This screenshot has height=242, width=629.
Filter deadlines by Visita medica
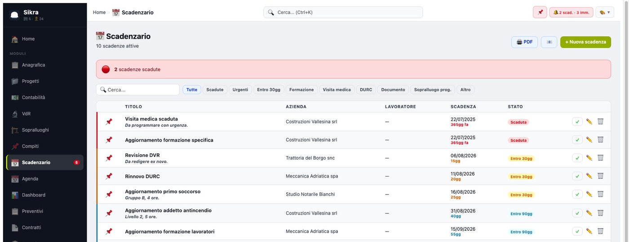[x=337, y=90]
